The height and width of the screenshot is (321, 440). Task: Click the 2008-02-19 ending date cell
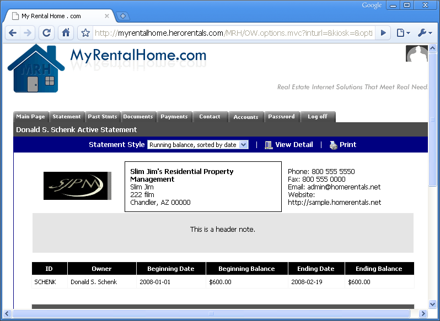tap(316, 282)
